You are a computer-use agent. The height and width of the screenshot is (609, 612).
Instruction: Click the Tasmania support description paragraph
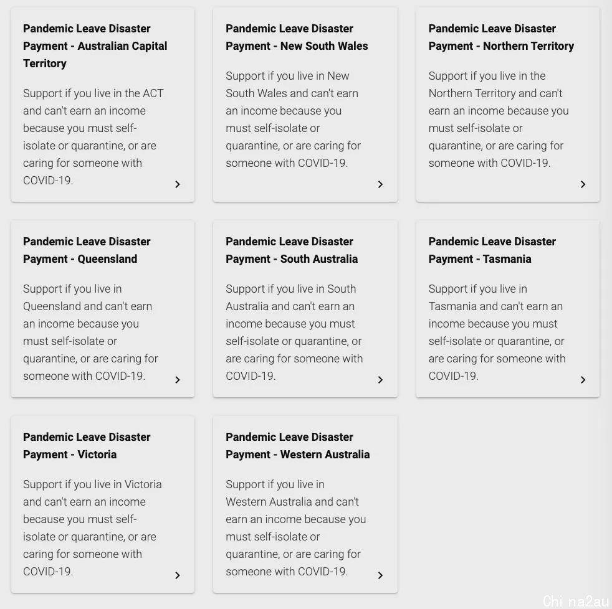coord(497,332)
